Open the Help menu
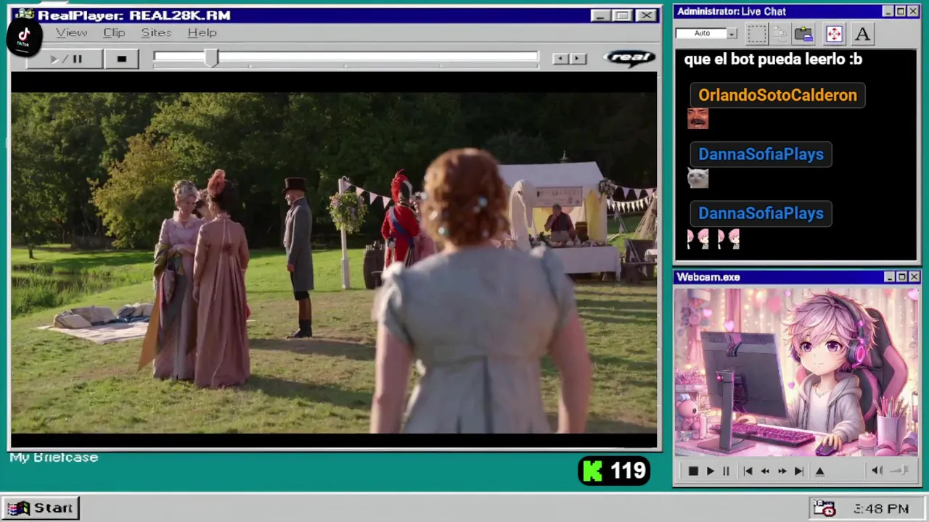The image size is (929, 522). click(202, 33)
